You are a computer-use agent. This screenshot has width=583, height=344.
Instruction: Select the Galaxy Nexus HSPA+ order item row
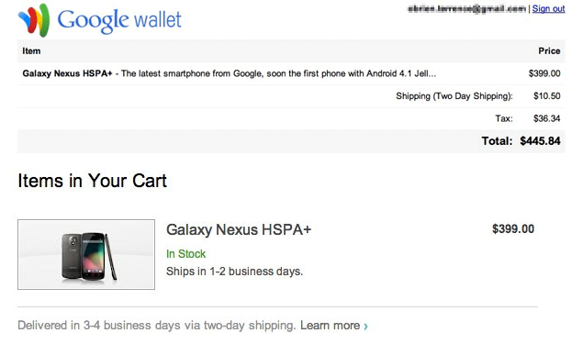coord(291,73)
